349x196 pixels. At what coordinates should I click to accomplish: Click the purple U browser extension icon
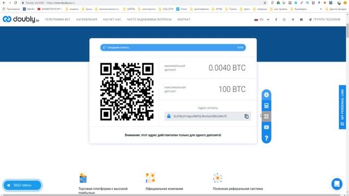pyautogui.click(x=313, y=3)
